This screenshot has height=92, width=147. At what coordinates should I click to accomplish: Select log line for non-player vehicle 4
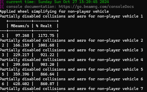pyautogui.click(x=71, y=60)
